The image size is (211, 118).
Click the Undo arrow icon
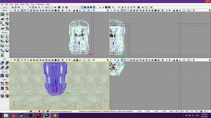[x=23, y=7]
